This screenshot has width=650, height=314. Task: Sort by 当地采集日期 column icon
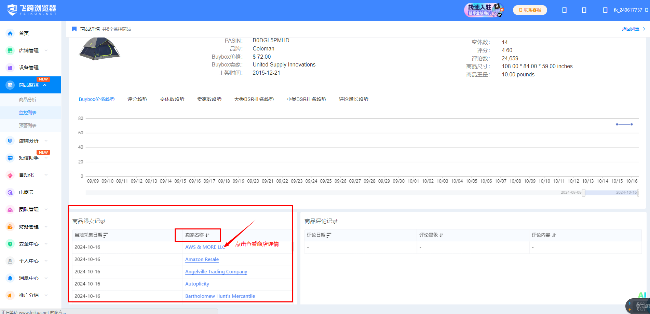[106, 235]
